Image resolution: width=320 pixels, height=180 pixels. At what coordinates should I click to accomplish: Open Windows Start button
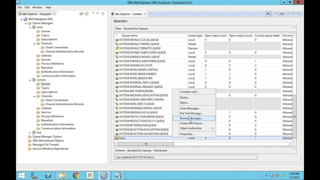tap(22, 175)
